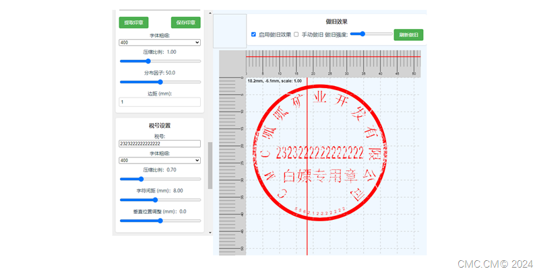Click the vertical ruler beside the canvas
This screenshot has width=539, height=271.
(x=232, y=166)
